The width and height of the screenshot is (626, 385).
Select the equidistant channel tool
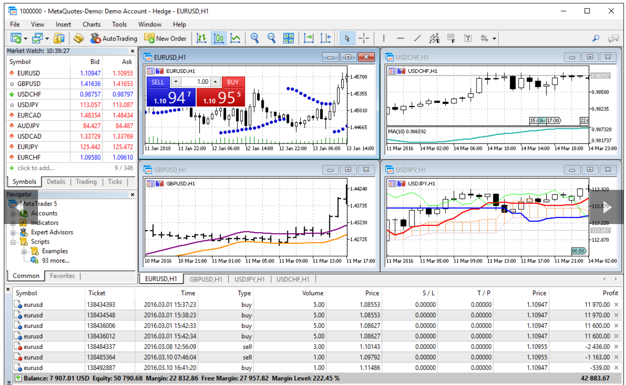point(434,38)
